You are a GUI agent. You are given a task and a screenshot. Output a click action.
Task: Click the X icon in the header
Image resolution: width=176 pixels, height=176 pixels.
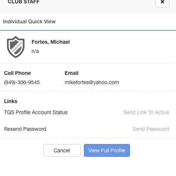click(x=162, y=2)
